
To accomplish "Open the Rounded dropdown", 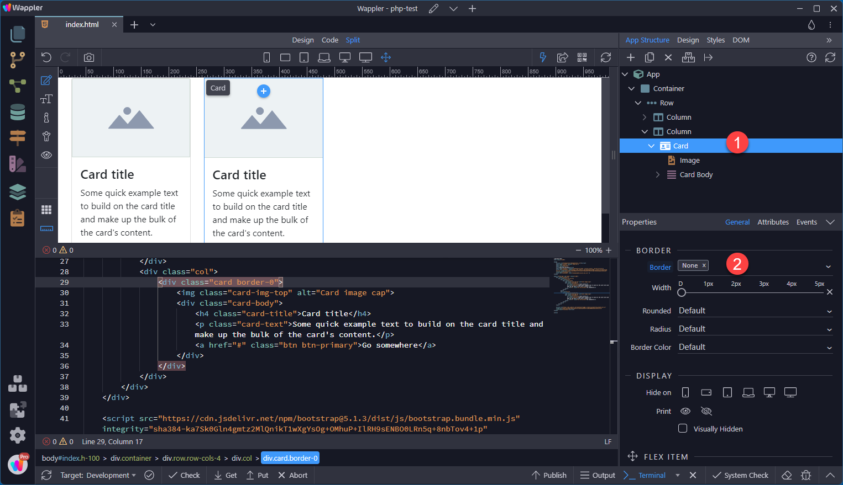I will (755, 311).
